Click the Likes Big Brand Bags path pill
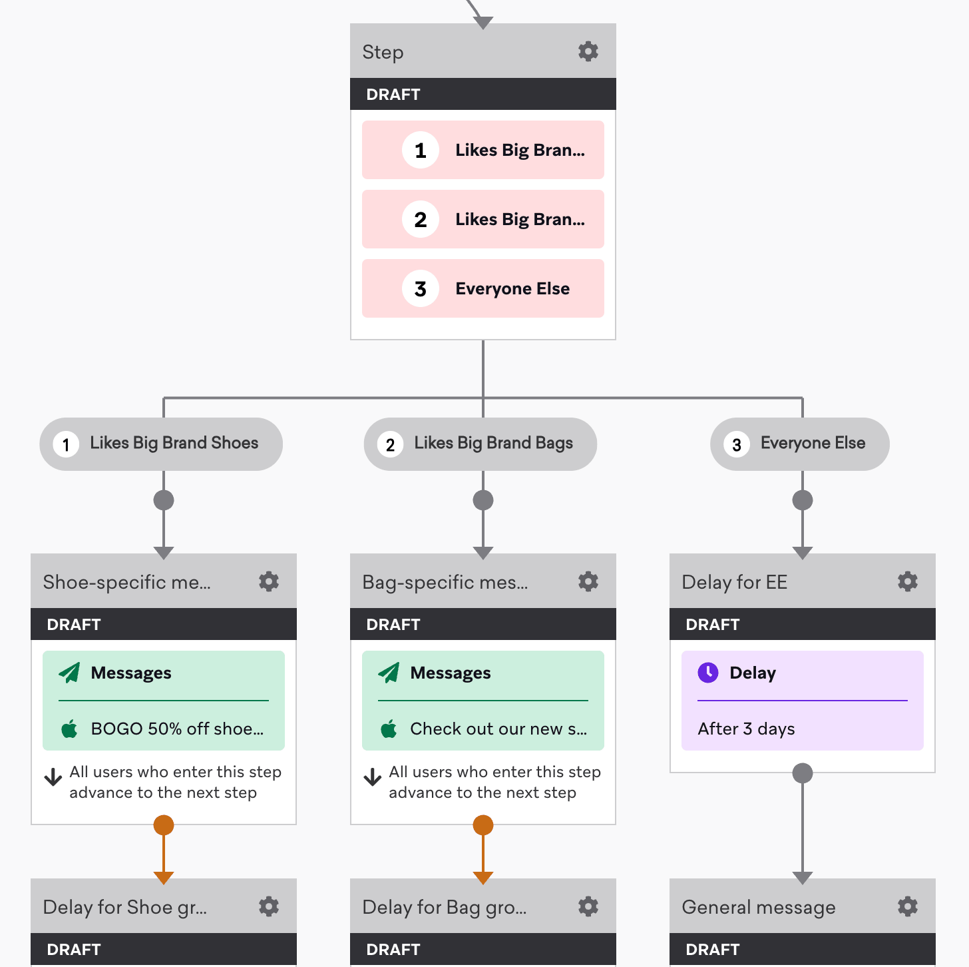 481,444
